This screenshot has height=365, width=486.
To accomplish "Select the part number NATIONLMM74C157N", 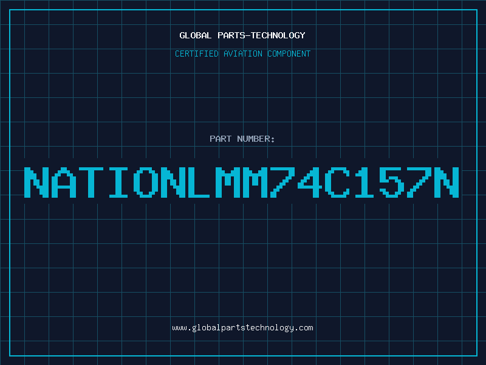I will [x=242, y=182].
